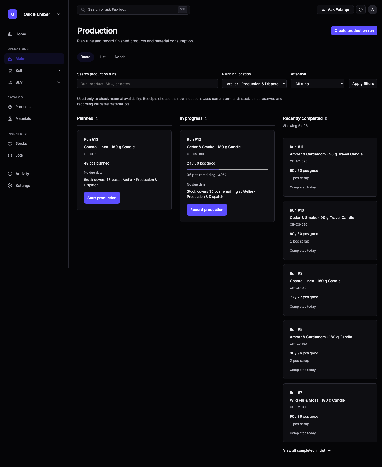Open the Attention All runs dropdown
382x467 pixels.
318,84
